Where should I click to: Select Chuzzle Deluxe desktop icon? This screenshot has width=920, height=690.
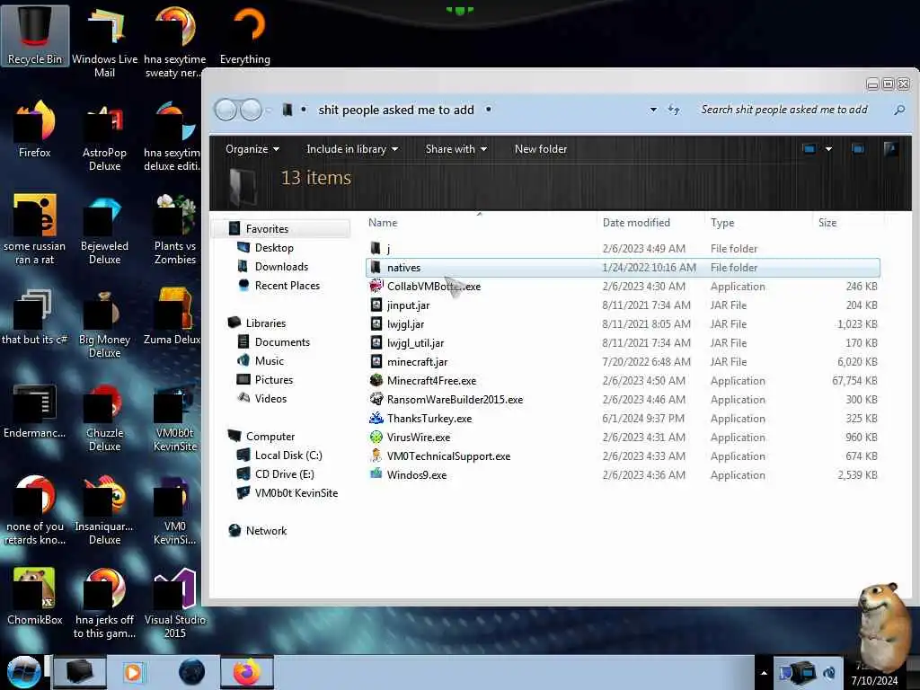pos(104,417)
